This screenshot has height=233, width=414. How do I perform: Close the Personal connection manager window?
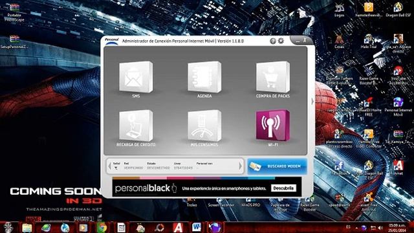pyautogui.click(x=305, y=40)
